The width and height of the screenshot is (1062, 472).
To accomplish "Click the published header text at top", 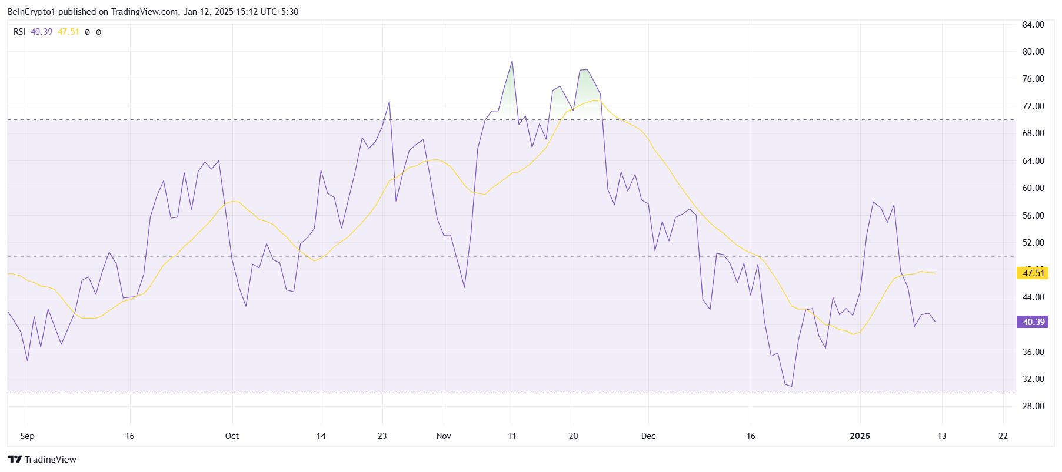I will coord(153,11).
